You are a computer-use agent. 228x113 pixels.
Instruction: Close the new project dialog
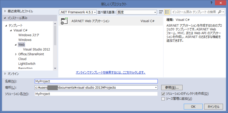pyautogui.click(x=220, y=3)
